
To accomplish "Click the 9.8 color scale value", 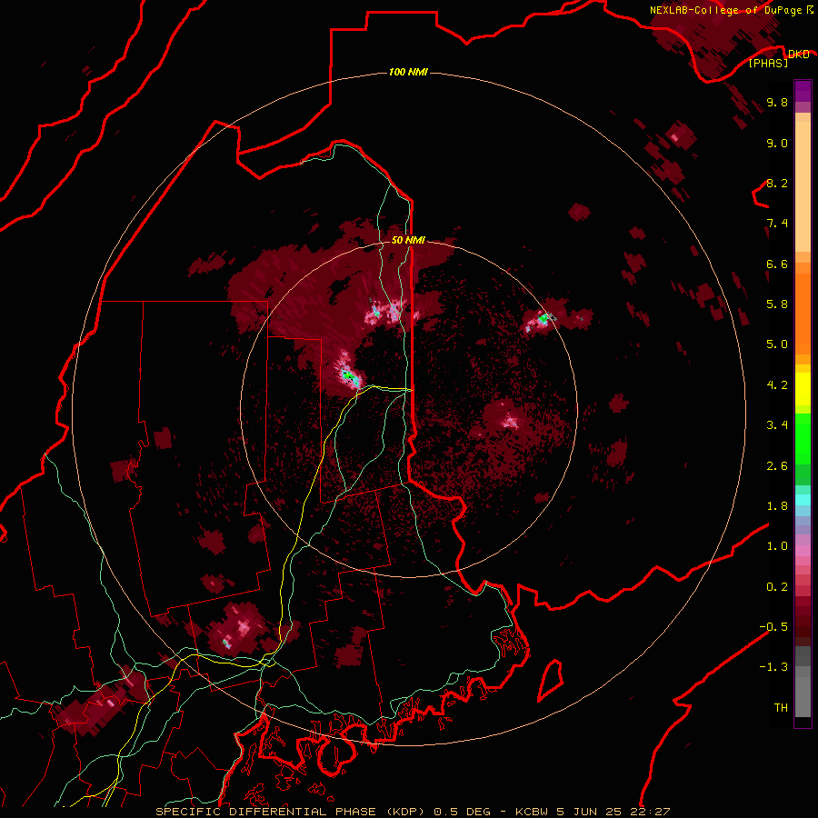I will click(777, 103).
